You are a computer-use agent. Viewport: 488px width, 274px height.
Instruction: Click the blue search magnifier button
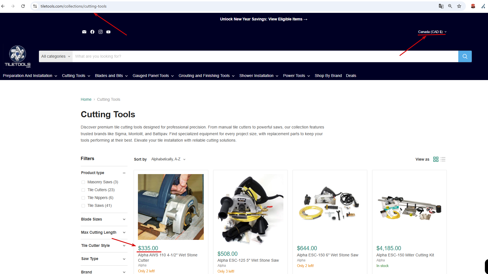click(x=465, y=56)
